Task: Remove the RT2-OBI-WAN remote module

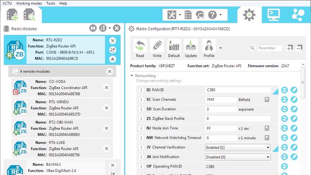Action: pos(106,128)
